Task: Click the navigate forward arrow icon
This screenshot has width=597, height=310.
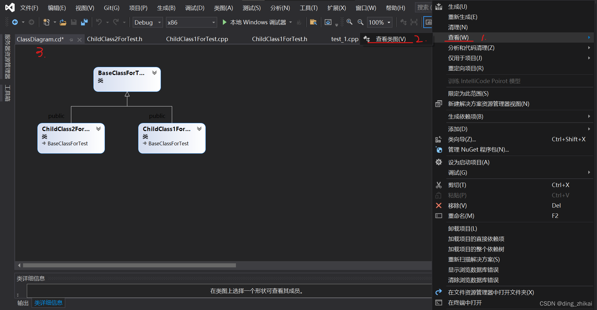Action: point(31,22)
